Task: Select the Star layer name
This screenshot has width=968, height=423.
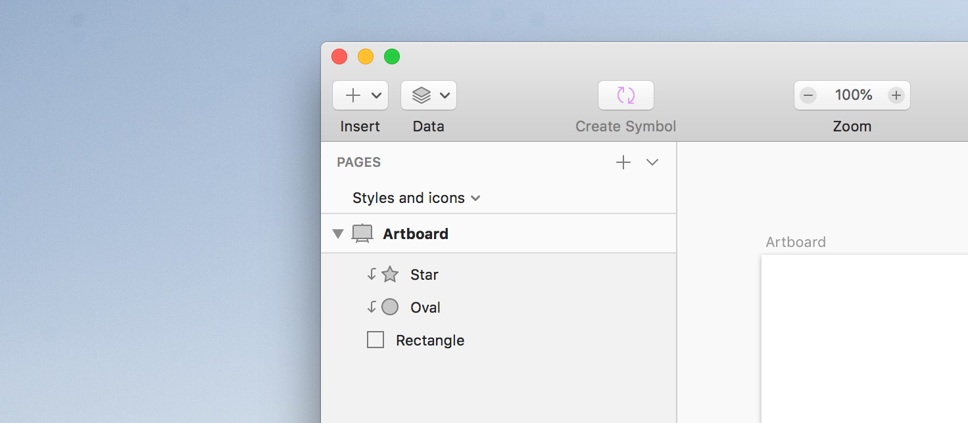Action: point(424,275)
